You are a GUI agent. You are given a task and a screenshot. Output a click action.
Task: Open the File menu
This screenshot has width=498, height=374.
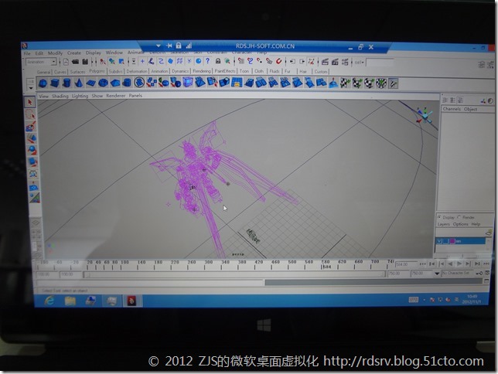coord(27,53)
